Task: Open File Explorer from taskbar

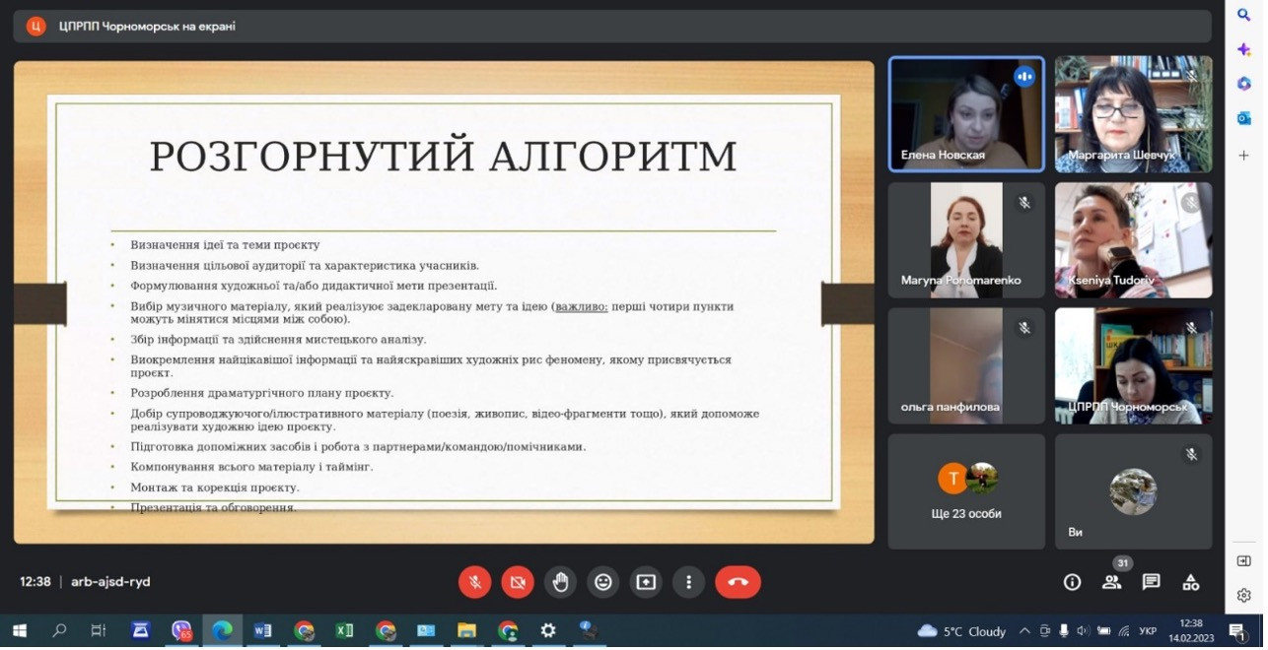Action: pos(466,631)
